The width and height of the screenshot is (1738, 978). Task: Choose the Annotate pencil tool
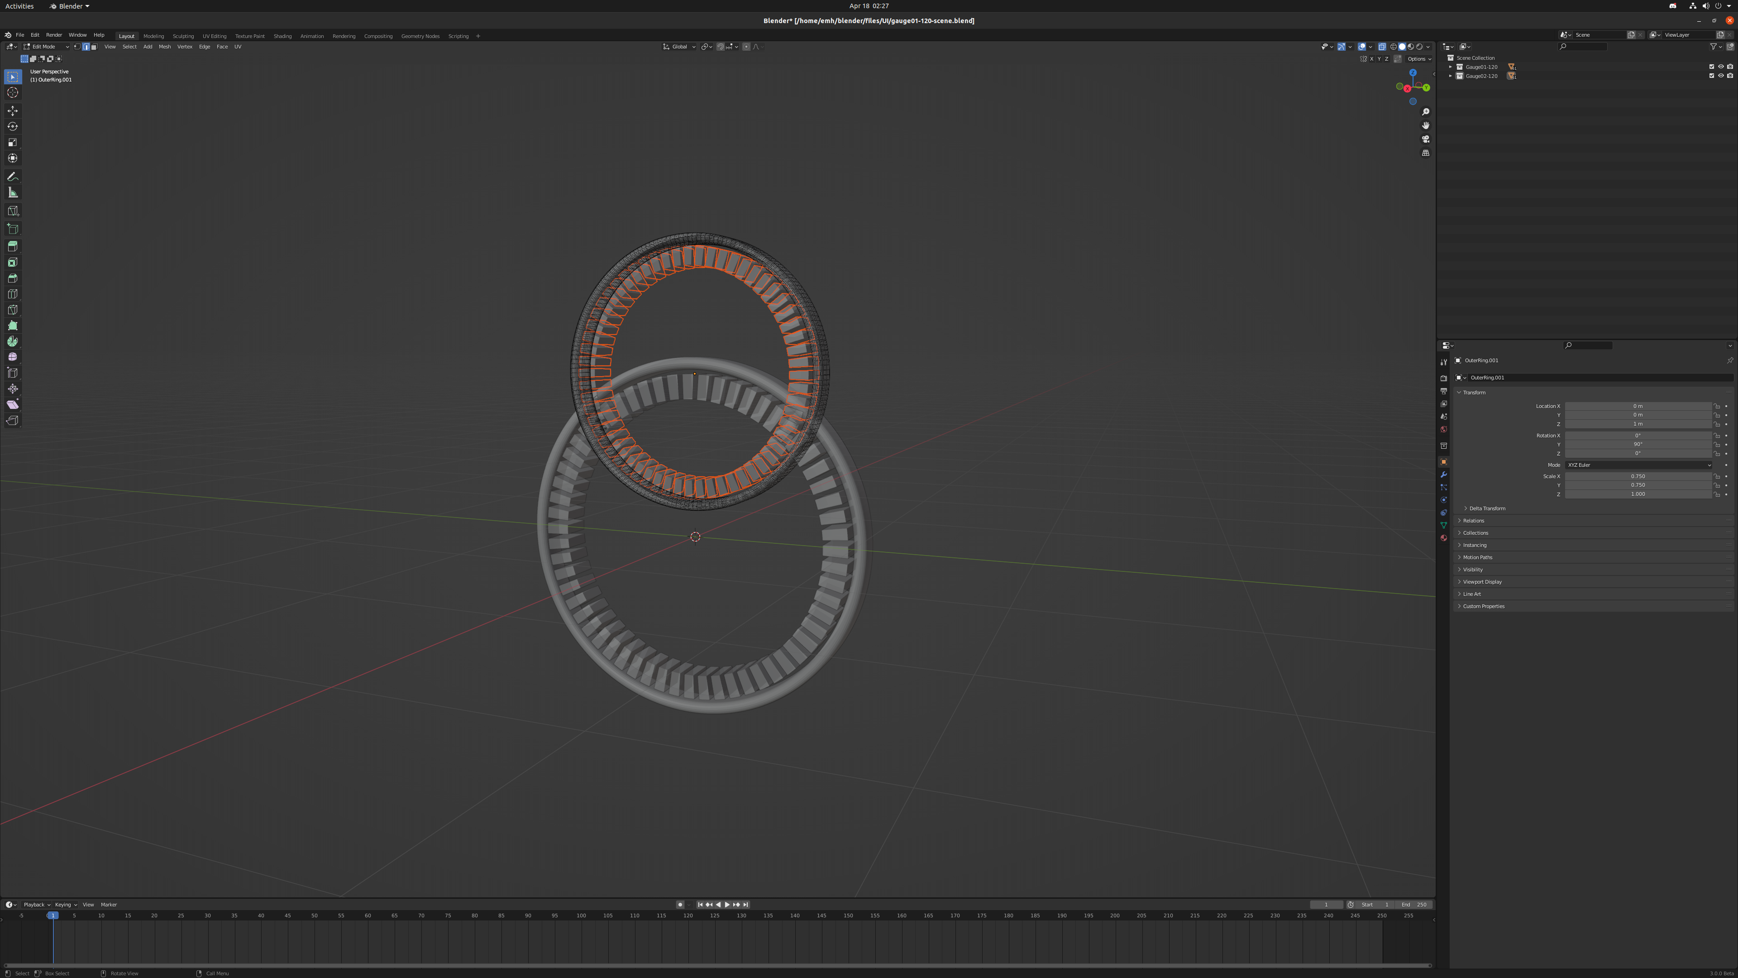tap(12, 177)
